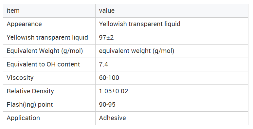
Task: Click the 60-100 viscosity value
Action: [x=109, y=78]
